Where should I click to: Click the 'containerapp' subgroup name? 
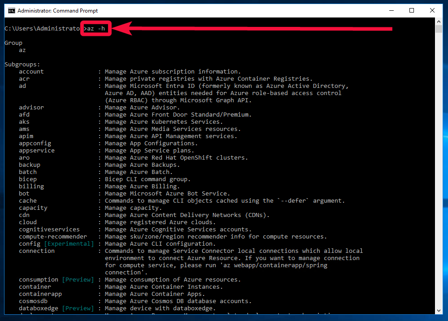point(40,294)
